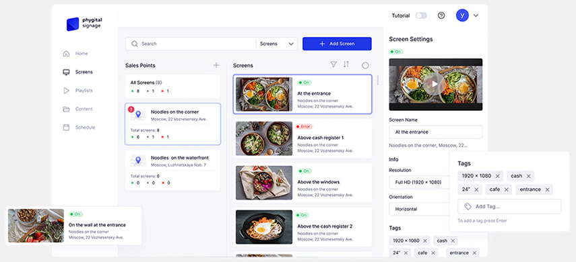Click map pin icon of Noodles on the waterfront
Image resolution: width=576 pixels, height=262 pixels.
click(138, 161)
